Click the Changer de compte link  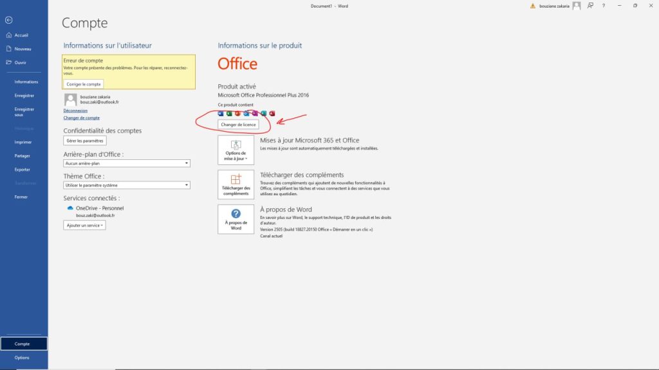[82, 118]
